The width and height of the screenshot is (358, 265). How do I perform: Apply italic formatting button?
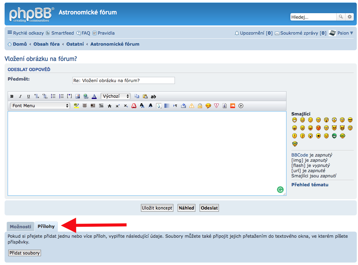click(20, 96)
